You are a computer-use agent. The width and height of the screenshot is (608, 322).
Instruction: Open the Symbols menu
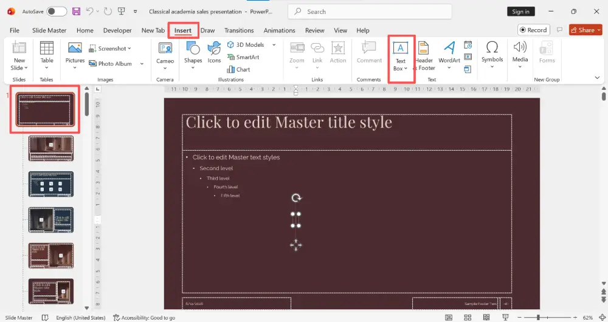[492, 55]
